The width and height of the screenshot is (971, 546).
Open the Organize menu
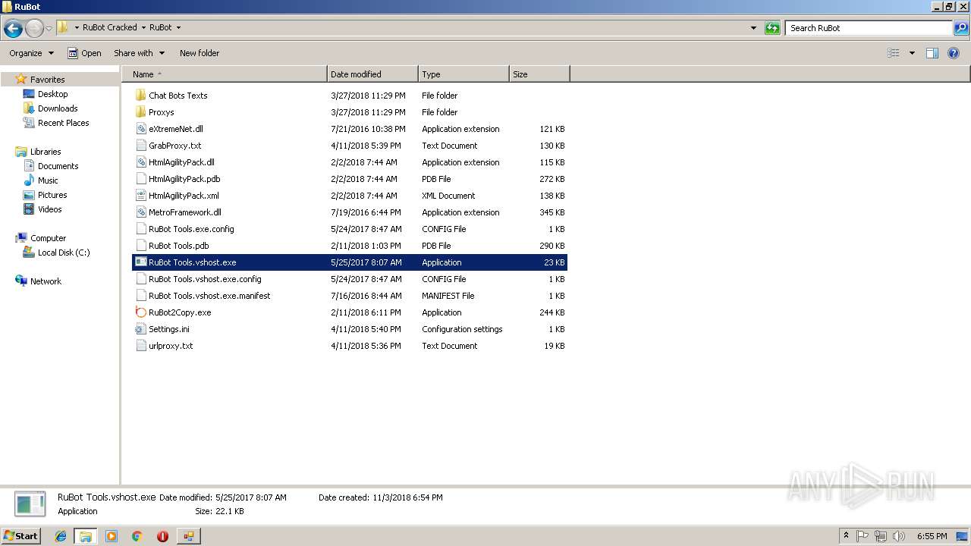tap(31, 53)
